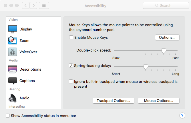Image resolution: width=191 pixels, height=123 pixels.
Task: Choose the VoiceOver accessibility icon
Action: [13, 52]
